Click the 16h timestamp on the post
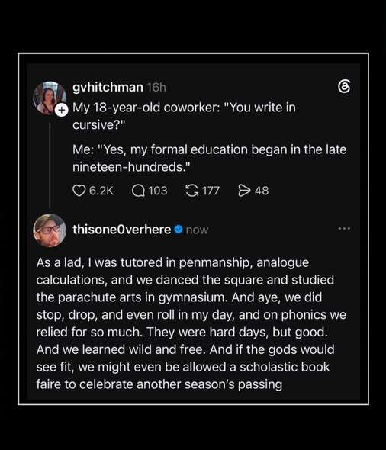The height and width of the screenshot is (450, 386). (x=156, y=88)
